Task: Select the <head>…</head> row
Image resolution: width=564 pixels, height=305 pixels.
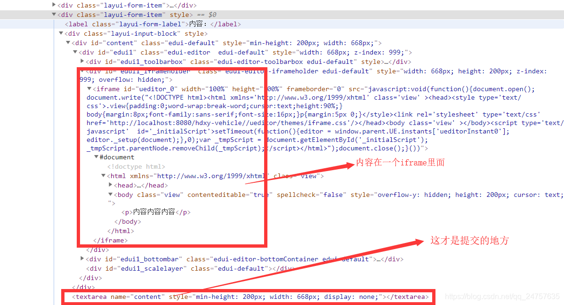Action: click(x=141, y=185)
